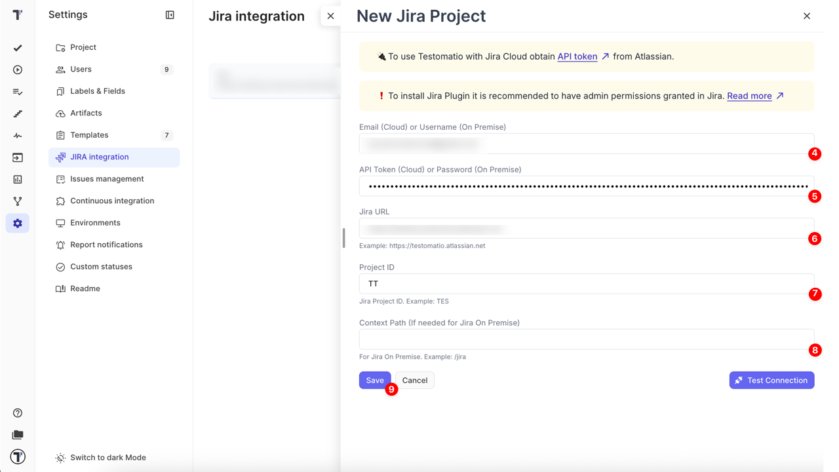Click the Tests checkmark icon in the sidebar
Viewport: 839px width, 472px height.
[x=17, y=47]
